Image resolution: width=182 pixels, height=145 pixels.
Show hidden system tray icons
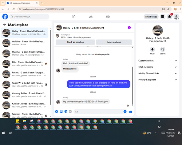click(x=156, y=133)
